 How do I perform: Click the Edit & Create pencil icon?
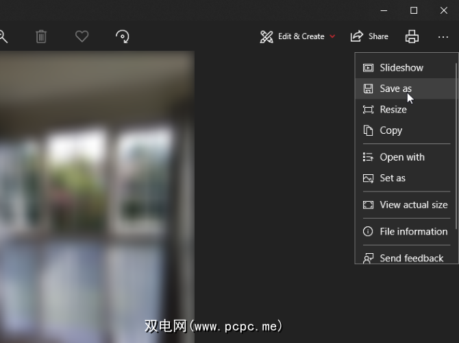coord(266,36)
